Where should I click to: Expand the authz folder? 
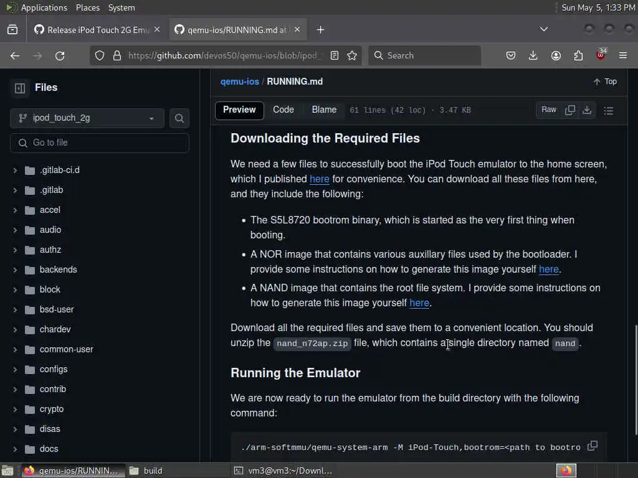(15, 250)
